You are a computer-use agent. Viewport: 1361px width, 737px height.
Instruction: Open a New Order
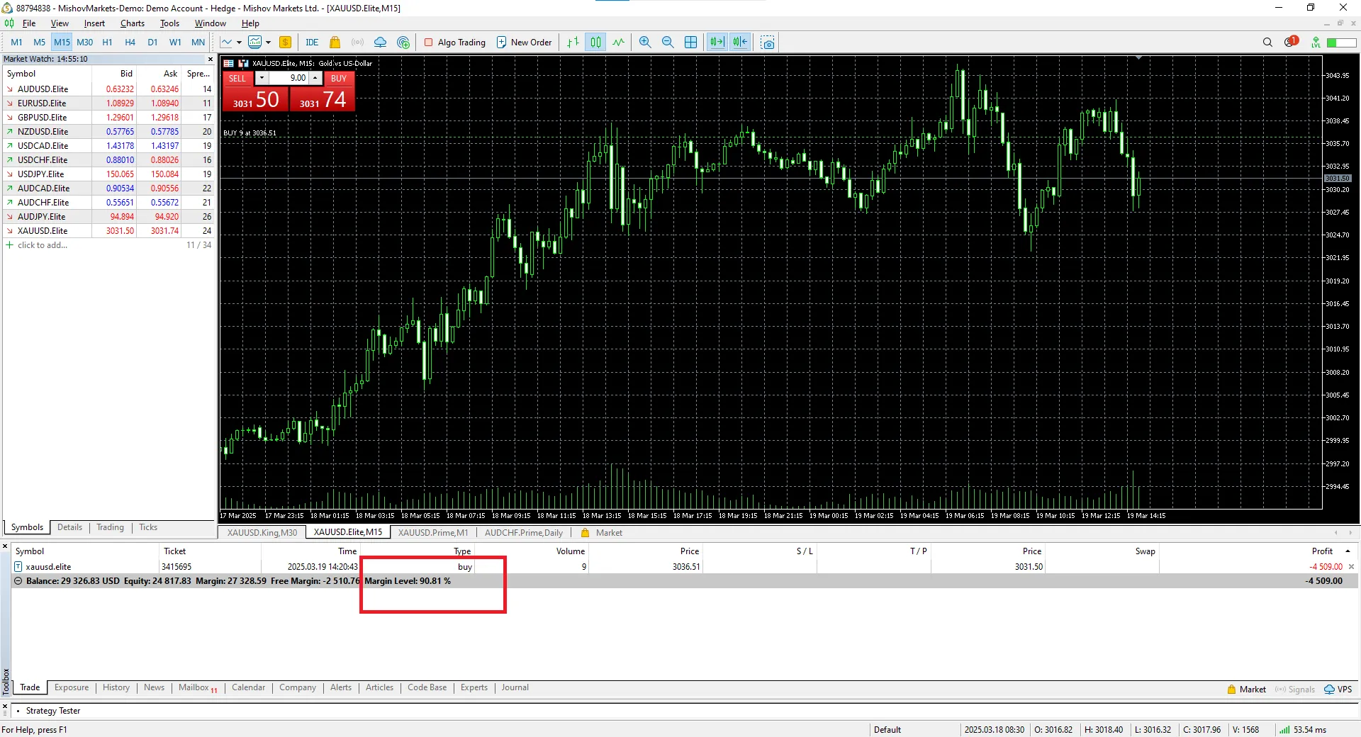pos(524,43)
